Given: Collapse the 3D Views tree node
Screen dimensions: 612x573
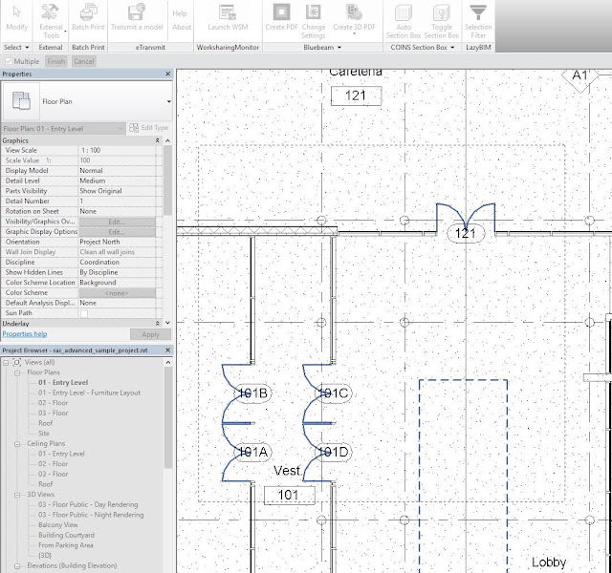Looking at the screenshot, I should [x=17, y=495].
